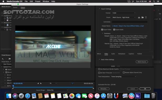Click the Save Preset icon
The height and width of the screenshot is (100, 162).
[139, 17]
